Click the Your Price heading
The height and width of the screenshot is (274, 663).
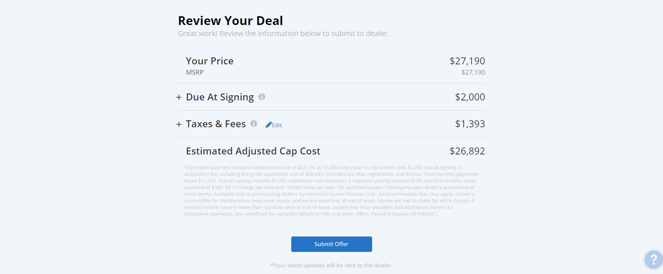210,61
